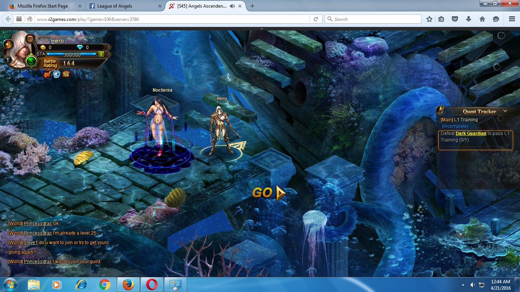The width and height of the screenshot is (520, 292).
Task: Open Firefox Pocket from the toolbar
Action: click(455, 19)
